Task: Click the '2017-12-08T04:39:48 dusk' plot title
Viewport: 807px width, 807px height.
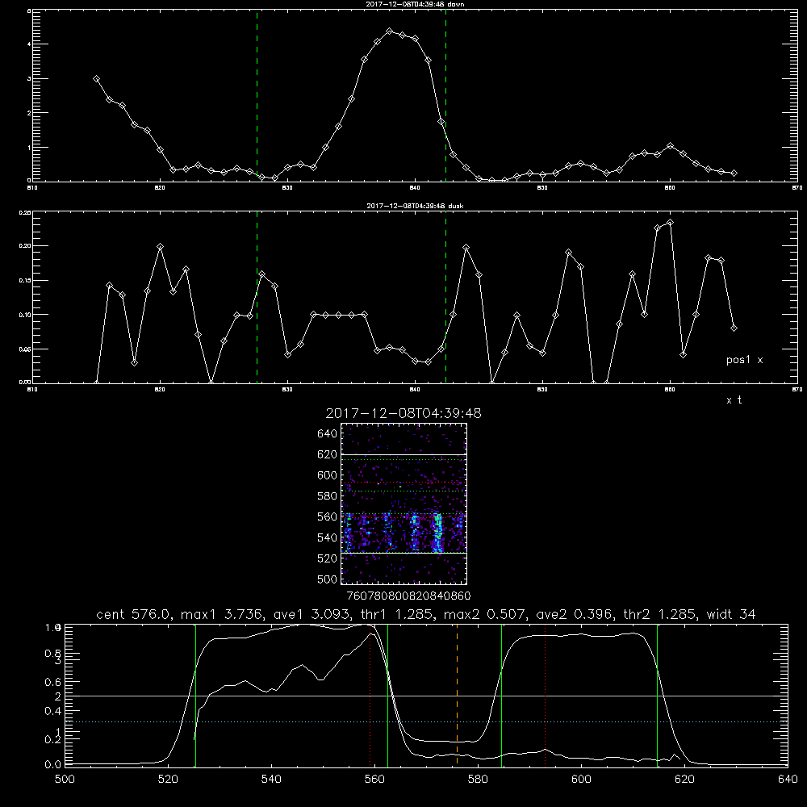Action: [x=415, y=206]
